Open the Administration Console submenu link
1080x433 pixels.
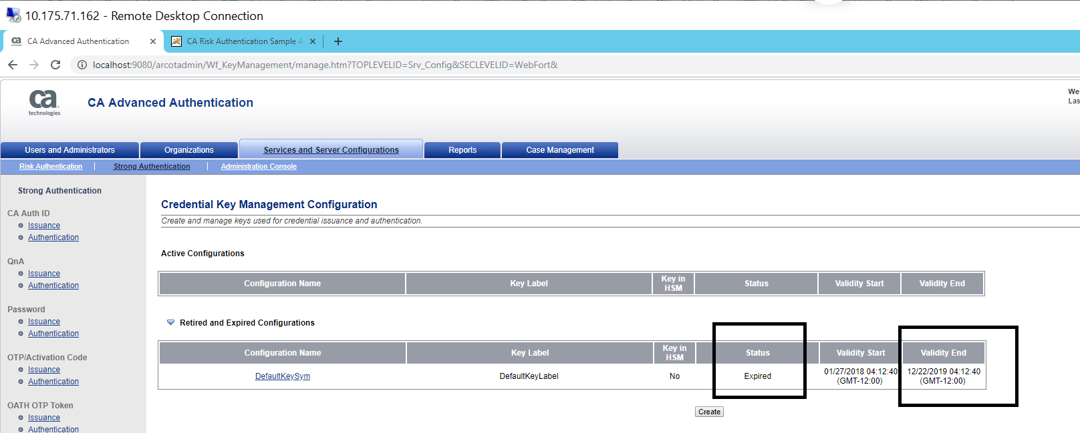(259, 167)
